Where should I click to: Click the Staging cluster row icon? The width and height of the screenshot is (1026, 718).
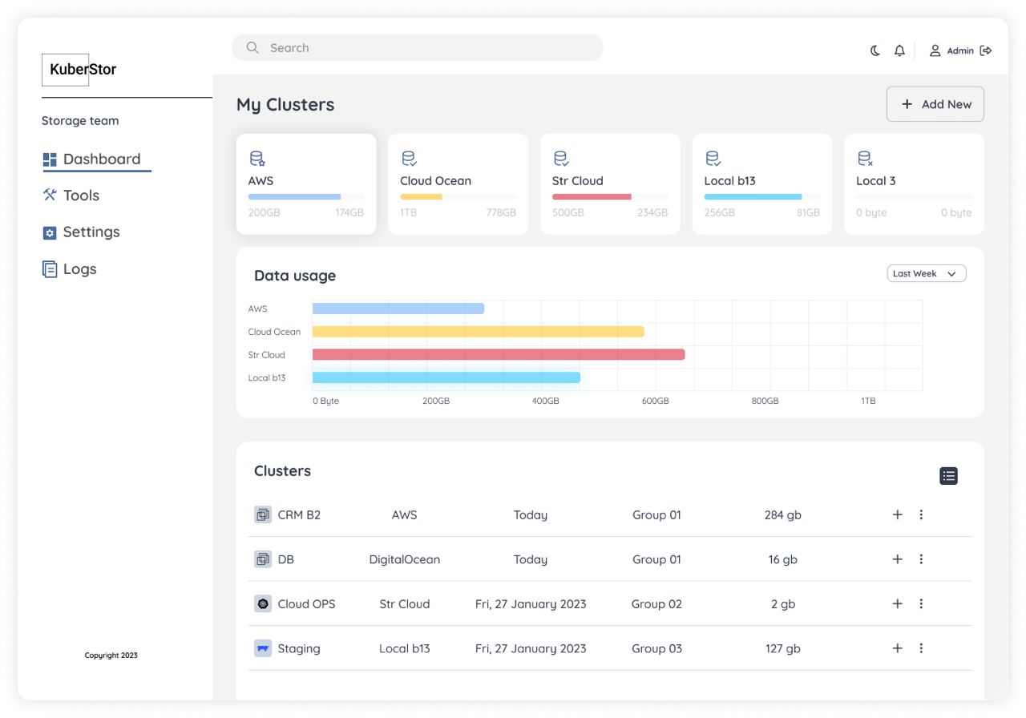tap(263, 648)
